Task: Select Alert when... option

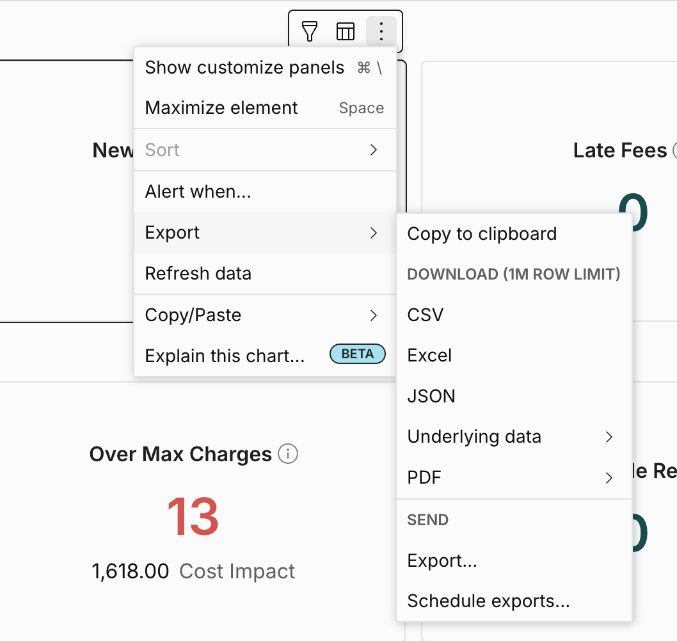Action: (265, 192)
